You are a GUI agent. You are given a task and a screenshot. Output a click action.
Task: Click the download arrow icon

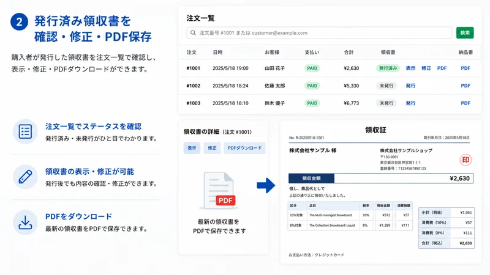pos(25,222)
